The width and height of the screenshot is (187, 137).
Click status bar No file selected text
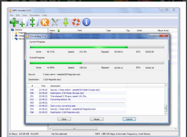[59, 134]
